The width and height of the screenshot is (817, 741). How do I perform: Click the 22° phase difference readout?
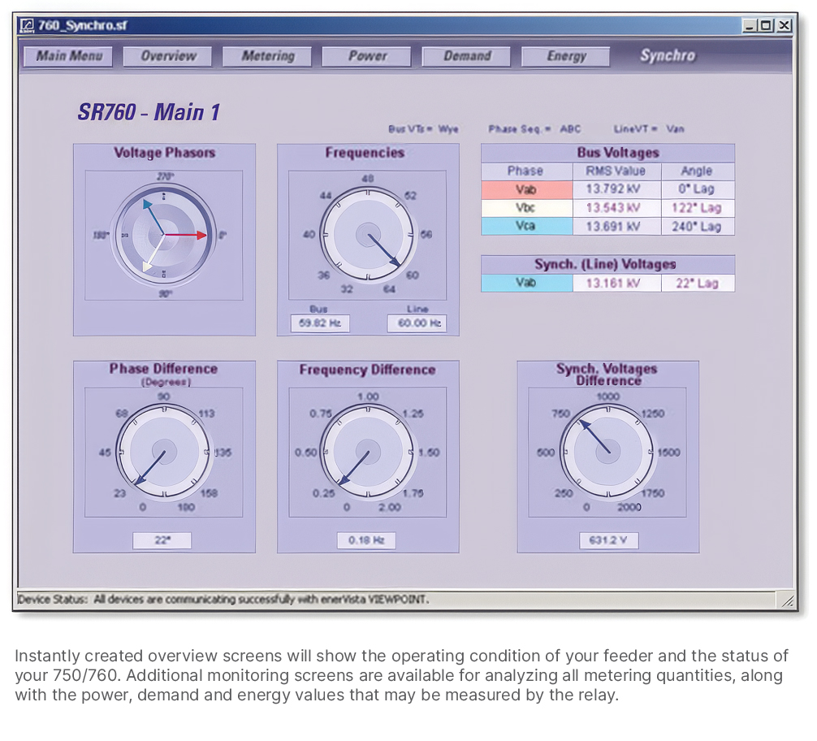(162, 540)
